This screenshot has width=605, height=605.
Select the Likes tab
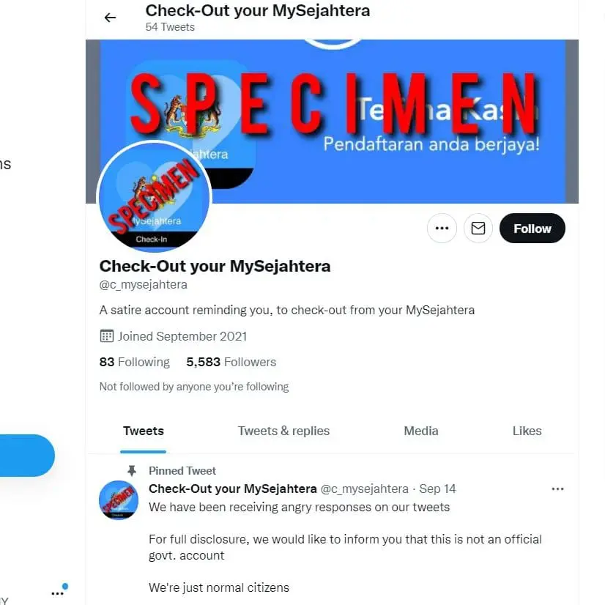pos(527,431)
